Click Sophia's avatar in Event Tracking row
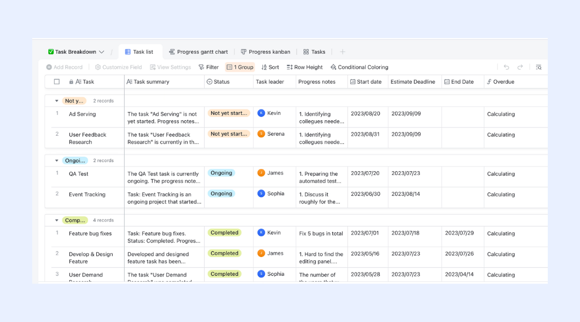Screen dimensions: 580x322 point(261,193)
